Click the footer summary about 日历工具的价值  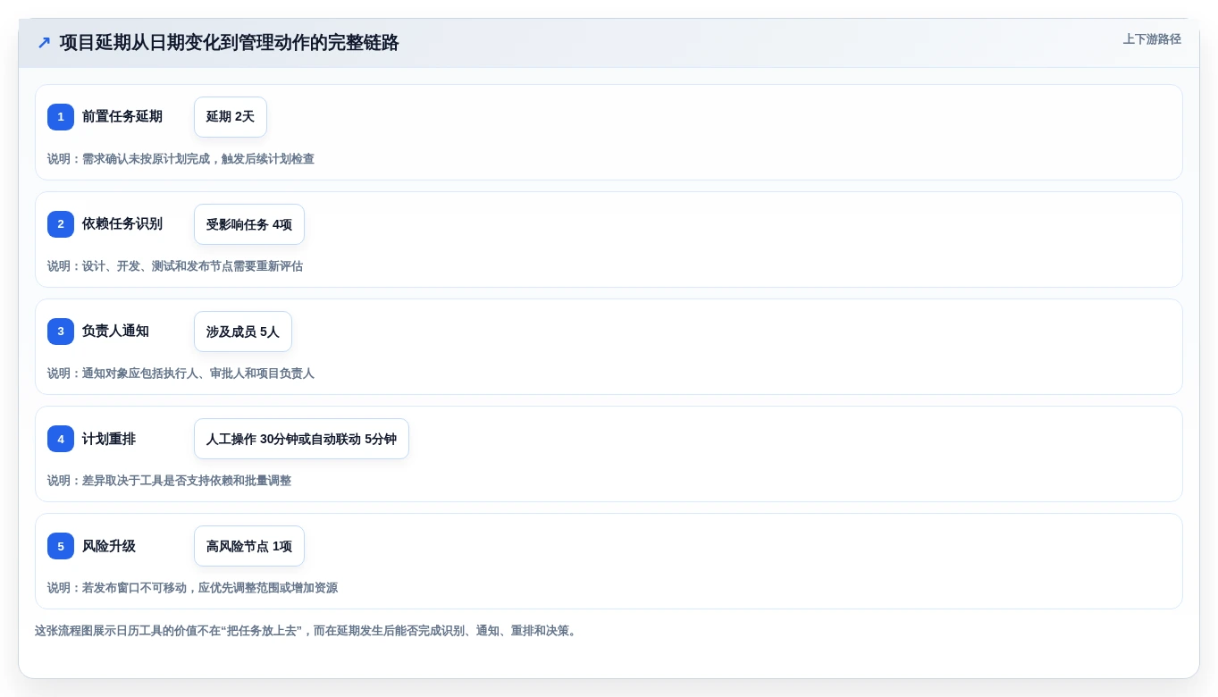click(x=307, y=631)
